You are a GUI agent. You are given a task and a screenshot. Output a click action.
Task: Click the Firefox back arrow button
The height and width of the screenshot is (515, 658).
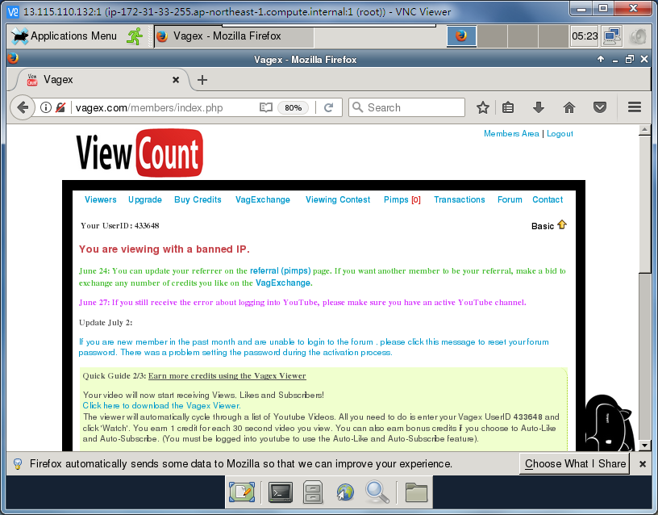click(22, 107)
